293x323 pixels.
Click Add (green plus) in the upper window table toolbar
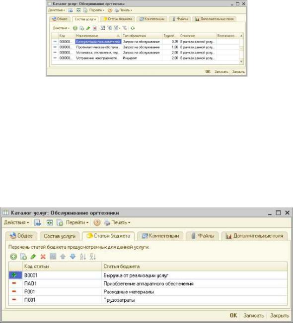coord(75,28)
